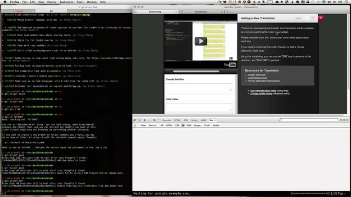Screen dimensions: 351x197
Task: Open the Firebug Console panel
Action: [x=167, y=120]
